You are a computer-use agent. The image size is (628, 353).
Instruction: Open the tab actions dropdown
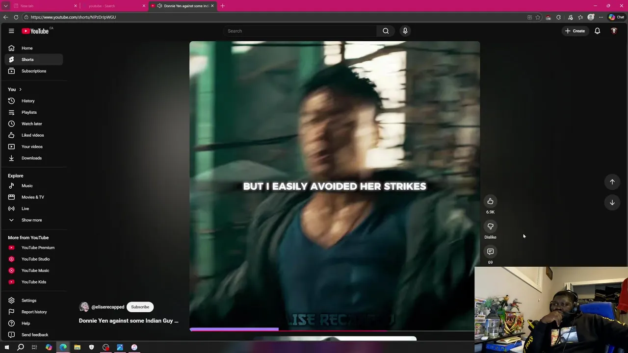5,6
